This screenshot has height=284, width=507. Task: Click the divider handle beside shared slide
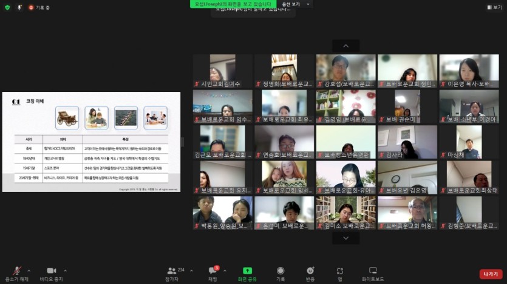pos(183,142)
